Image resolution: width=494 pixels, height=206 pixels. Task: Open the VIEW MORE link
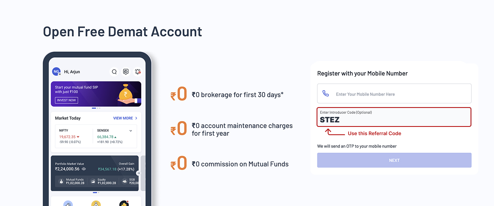123,118
